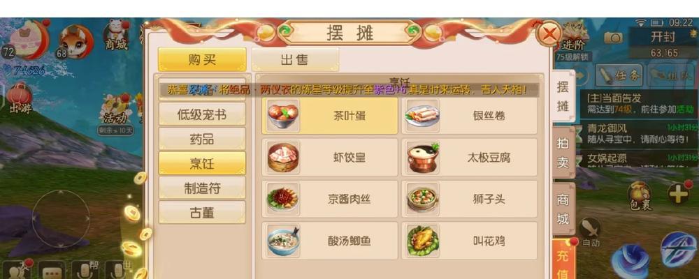
Task: Open the 包裹 bag inventory
Action: 640,197
